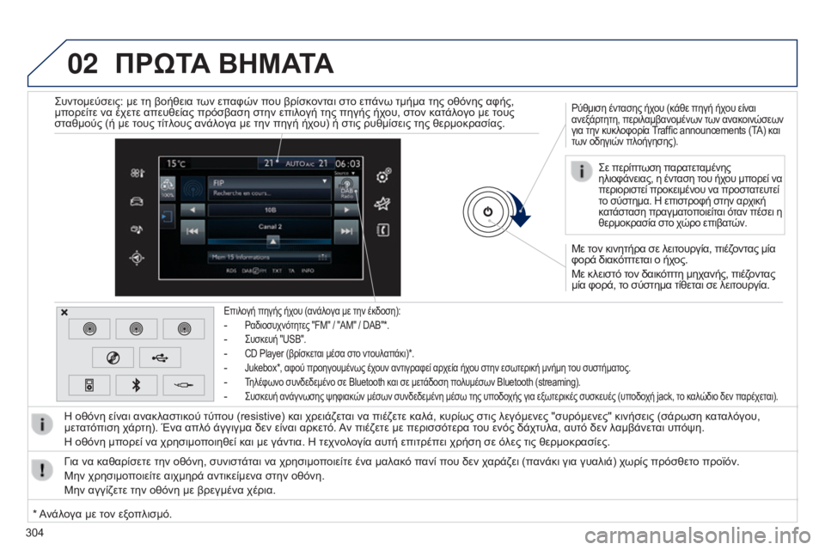Viewport: 825px width, 550px height.
Task: Tap the radio antenna waves thumbnail
Action: pyautogui.click(x=192, y=188)
